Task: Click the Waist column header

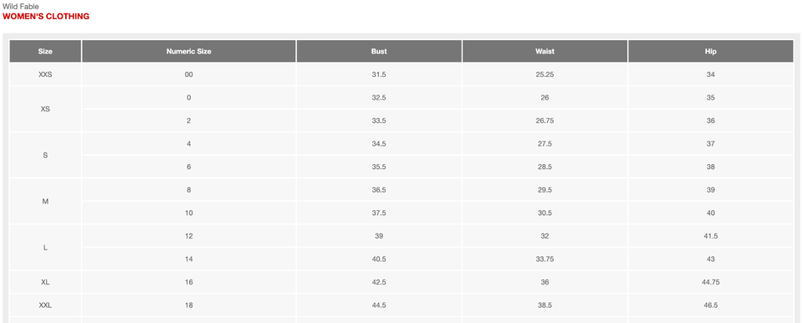Action: click(545, 51)
